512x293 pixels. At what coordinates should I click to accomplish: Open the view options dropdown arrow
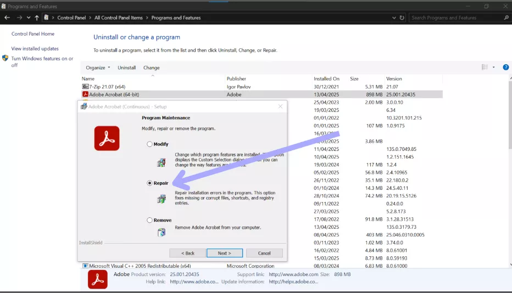point(494,67)
